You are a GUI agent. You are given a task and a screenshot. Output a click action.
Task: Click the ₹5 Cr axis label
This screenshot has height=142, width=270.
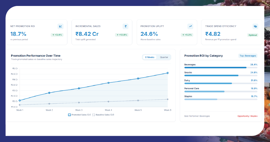(15, 69)
